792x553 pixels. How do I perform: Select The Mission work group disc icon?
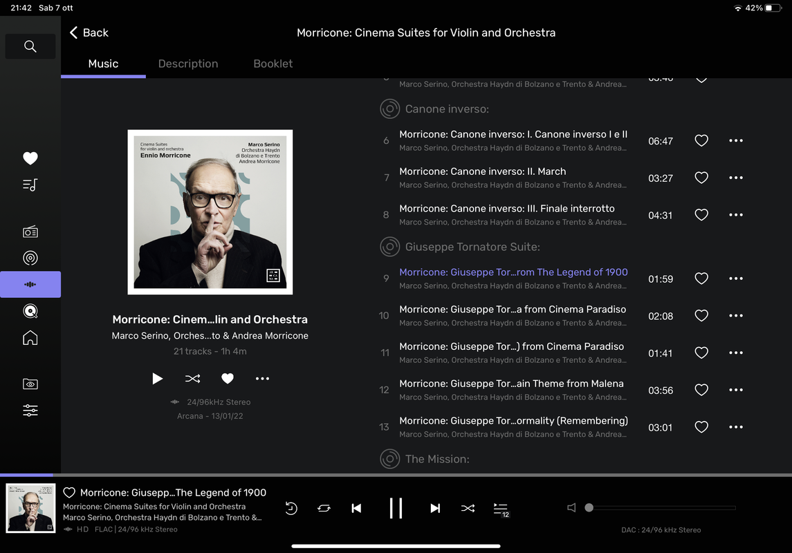coord(389,459)
